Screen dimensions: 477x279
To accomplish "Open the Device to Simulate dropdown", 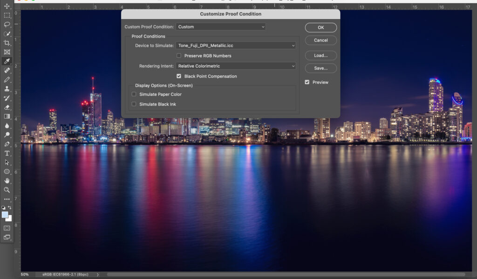I will (x=236, y=46).
